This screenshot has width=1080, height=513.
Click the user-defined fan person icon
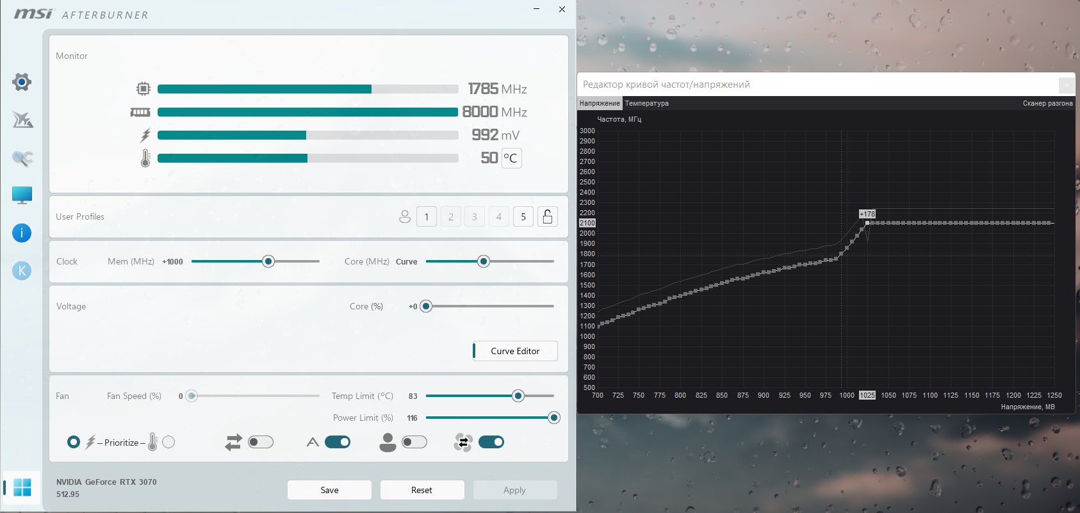coord(388,442)
